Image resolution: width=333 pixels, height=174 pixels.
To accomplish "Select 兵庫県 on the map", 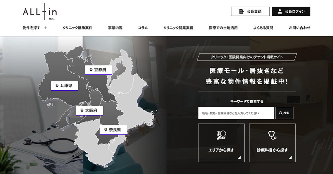I will click(x=65, y=86).
